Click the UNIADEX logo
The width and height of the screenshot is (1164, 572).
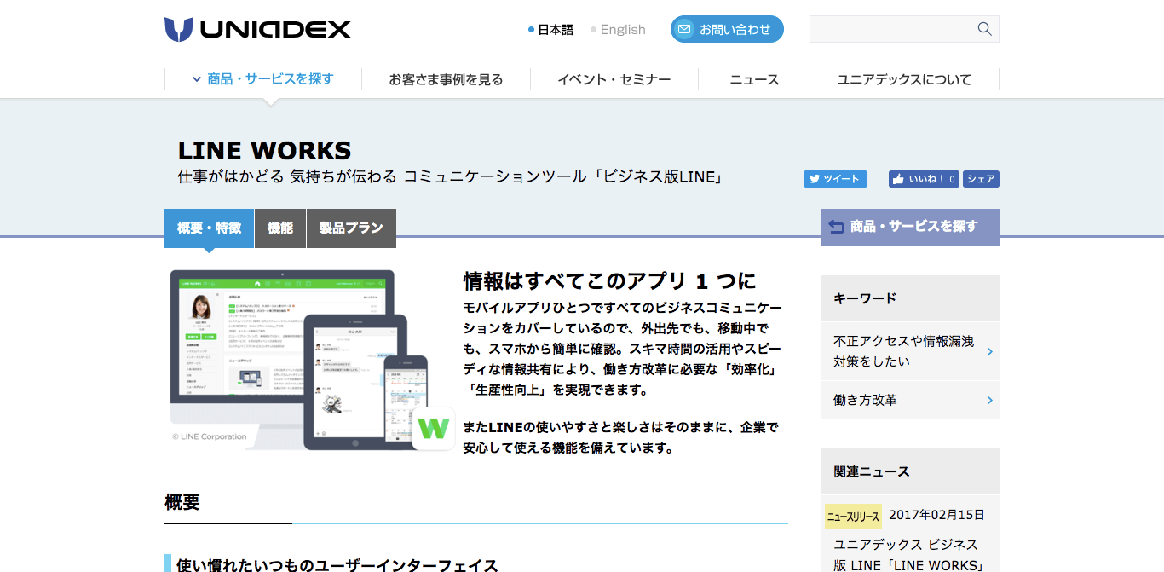click(257, 29)
